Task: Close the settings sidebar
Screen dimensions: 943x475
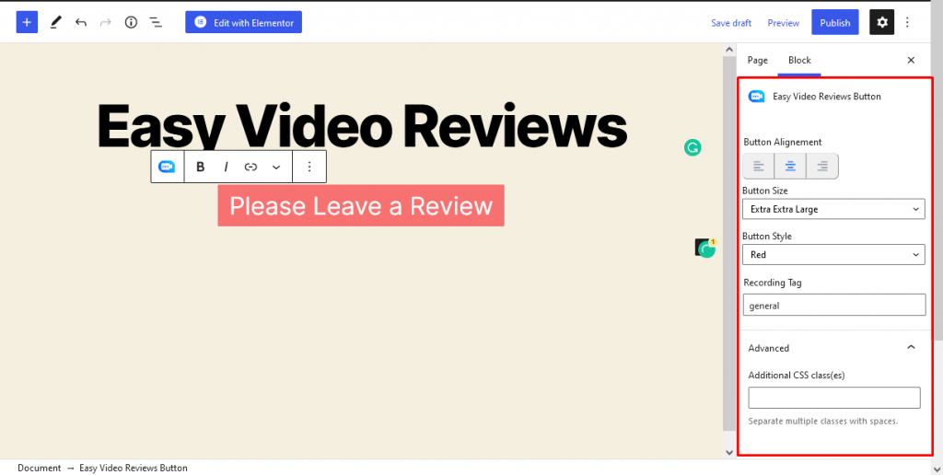Action: [911, 60]
